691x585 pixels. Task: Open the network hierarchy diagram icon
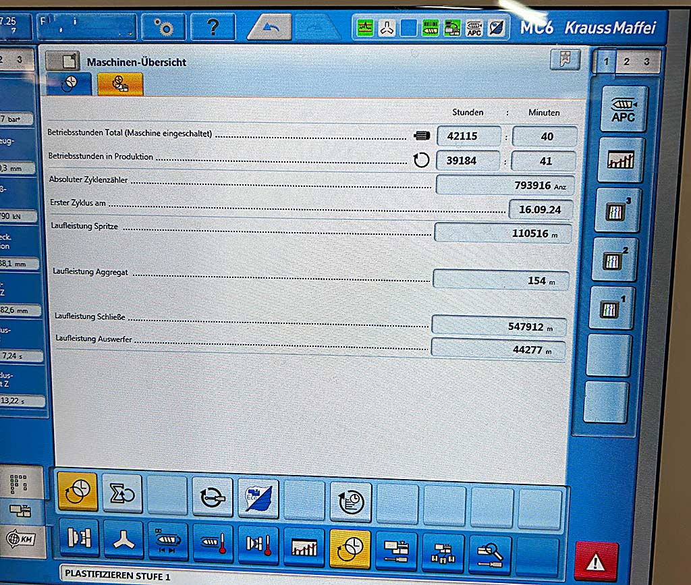(443, 553)
